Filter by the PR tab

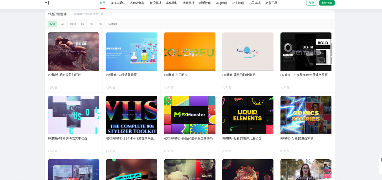click(91, 24)
